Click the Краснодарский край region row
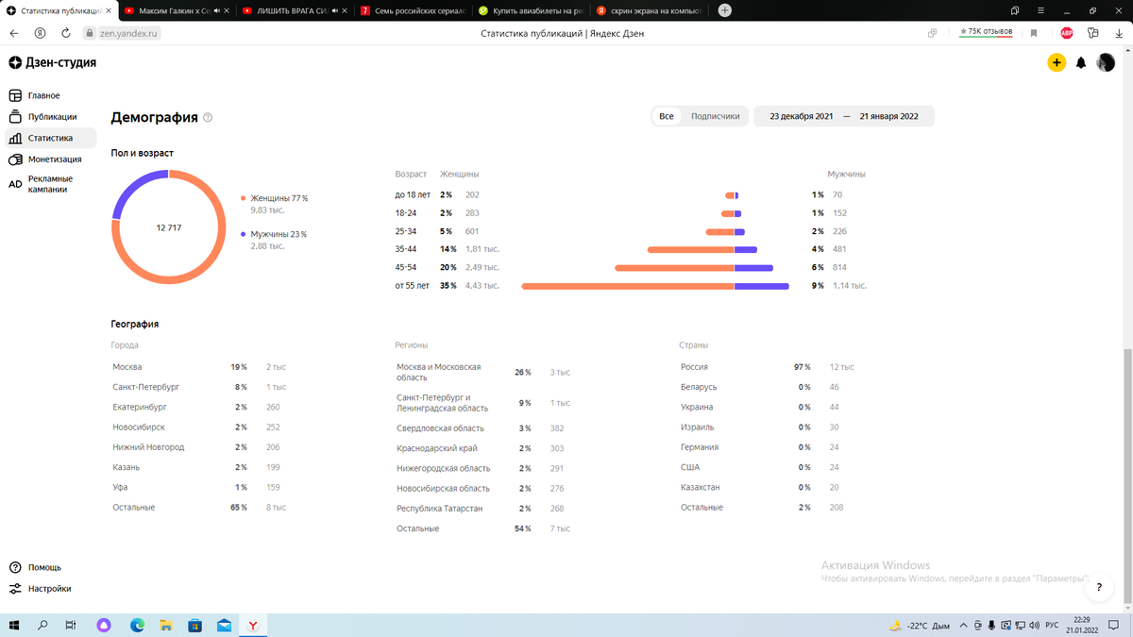Image resolution: width=1133 pixels, height=637 pixels. (x=483, y=448)
